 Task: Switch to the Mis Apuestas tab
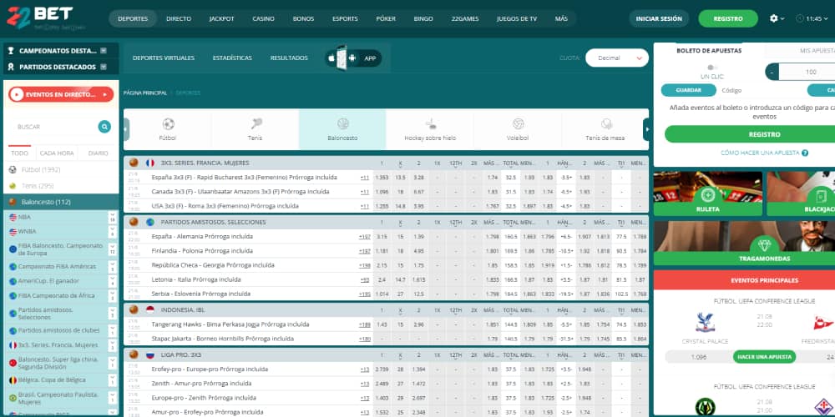817,51
